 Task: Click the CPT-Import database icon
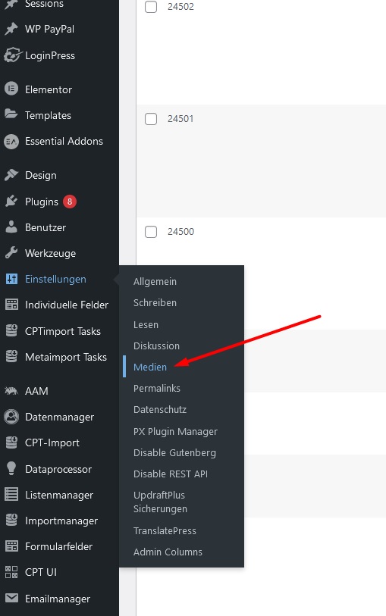click(11, 442)
